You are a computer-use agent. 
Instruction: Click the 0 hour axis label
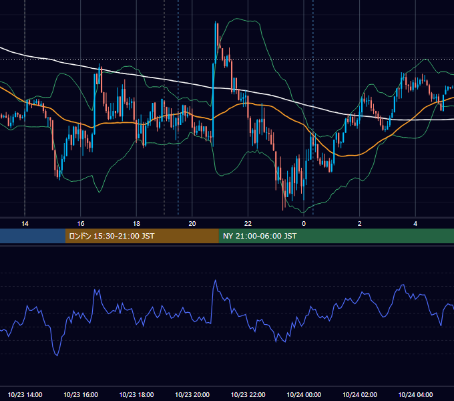(x=304, y=224)
